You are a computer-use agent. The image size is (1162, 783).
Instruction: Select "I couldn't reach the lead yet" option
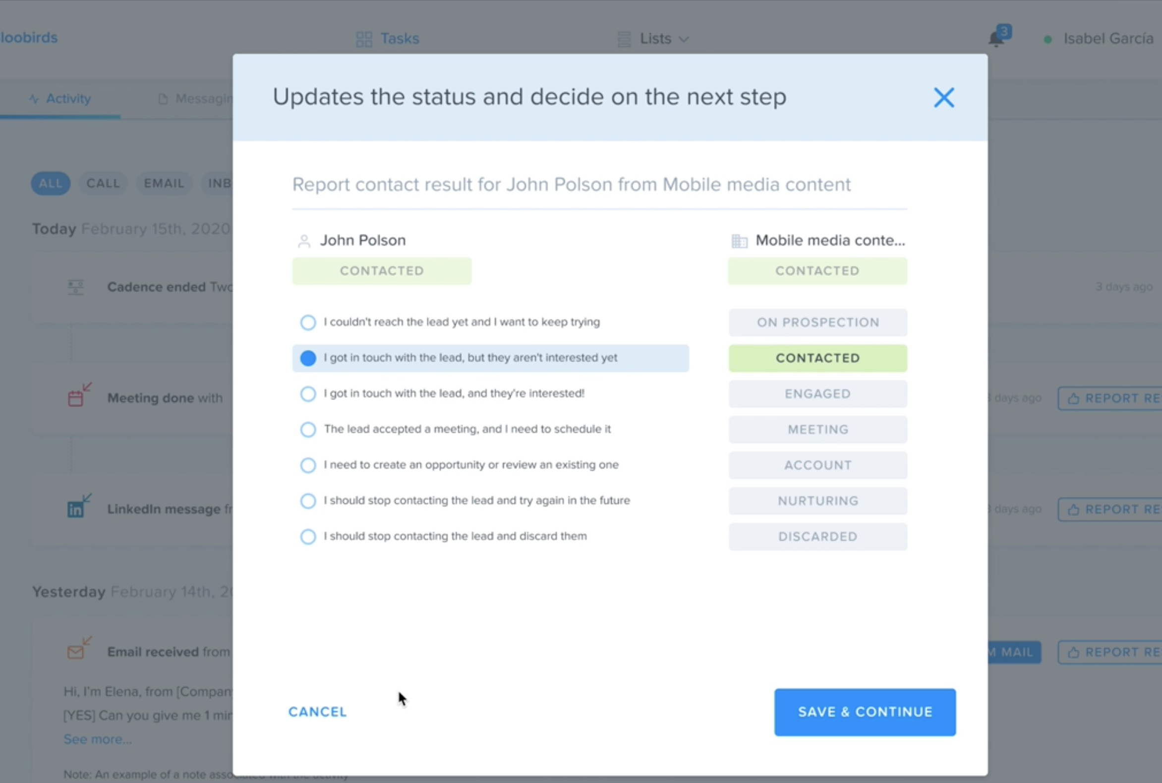308,322
